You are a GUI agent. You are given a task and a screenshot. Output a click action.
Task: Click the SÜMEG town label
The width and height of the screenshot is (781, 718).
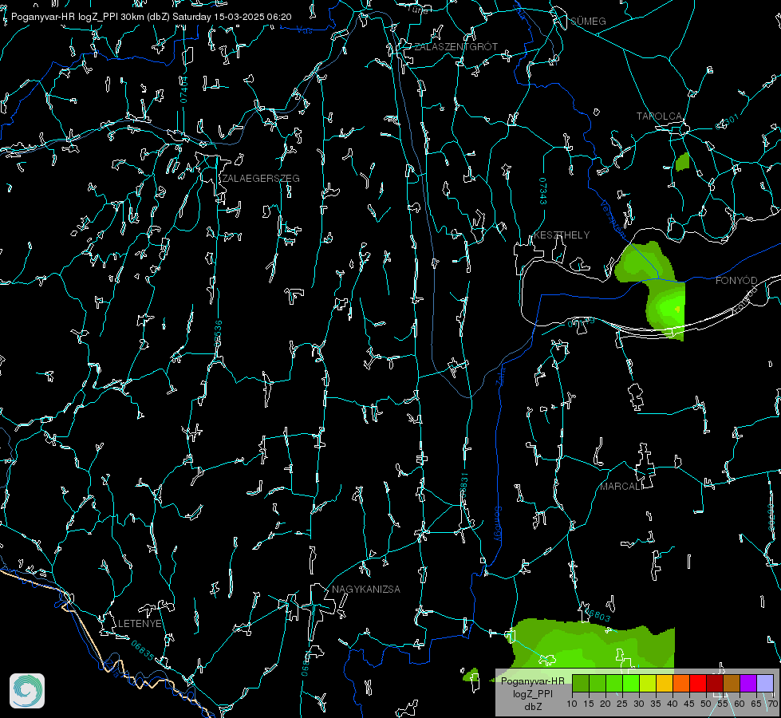(x=588, y=21)
